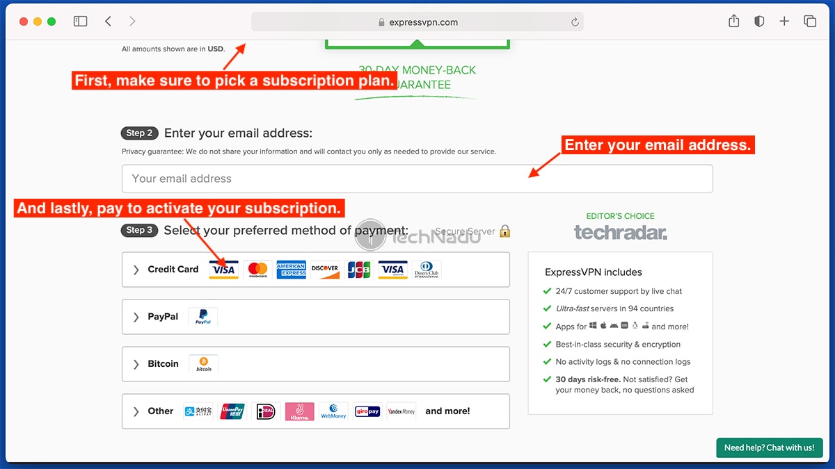Select the American Express card logo
Image resolution: width=835 pixels, height=469 pixels.
292,270
